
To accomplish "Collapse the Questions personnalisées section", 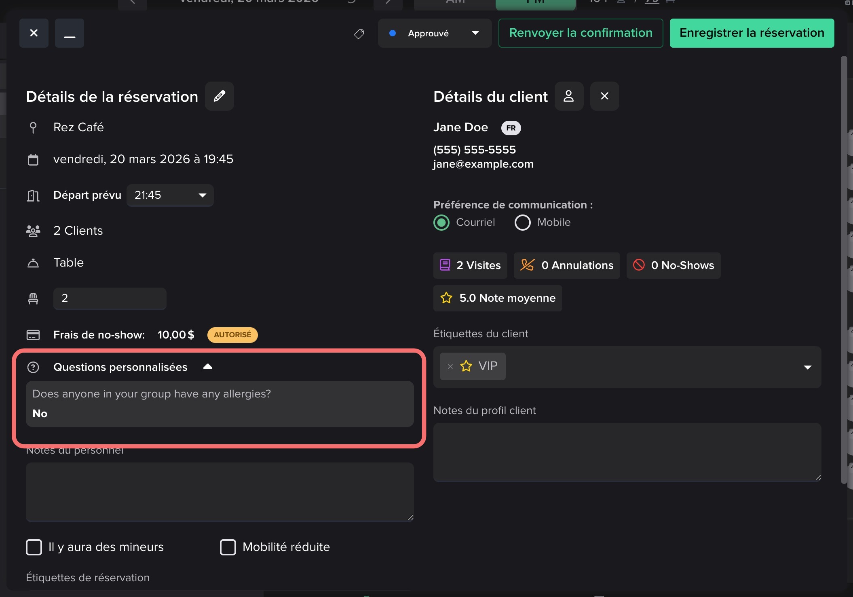I will pyautogui.click(x=208, y=367).
